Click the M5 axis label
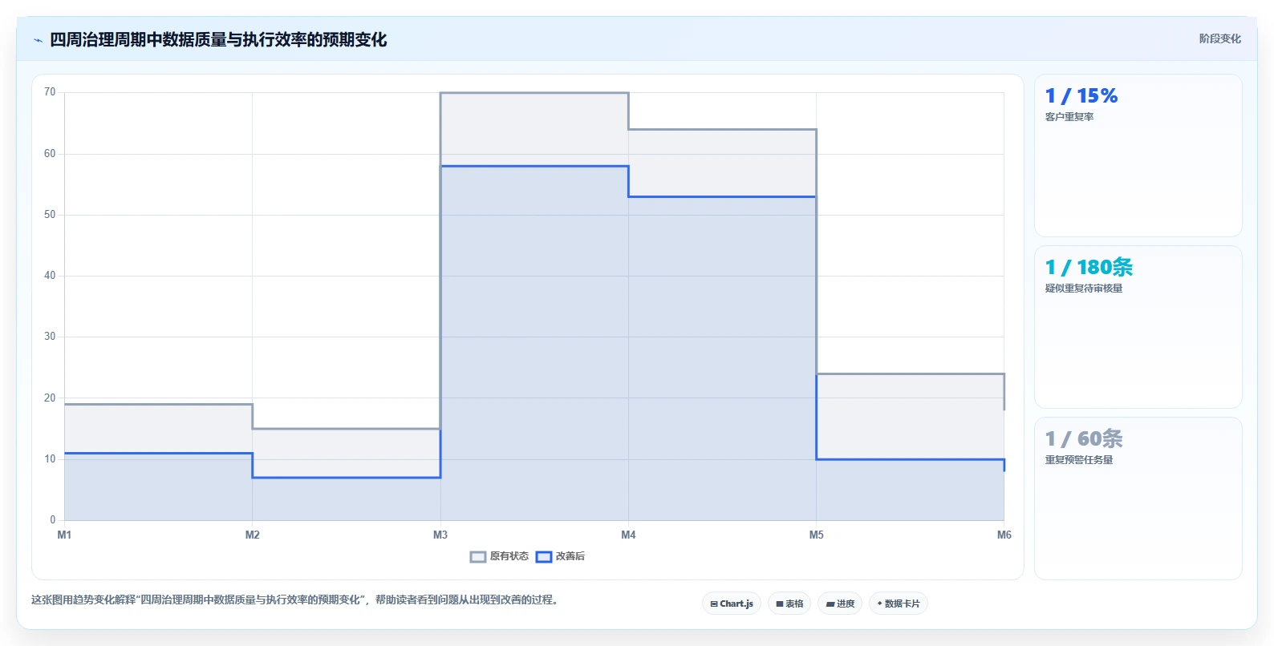The image size is (1274, 646). [816, 535]
